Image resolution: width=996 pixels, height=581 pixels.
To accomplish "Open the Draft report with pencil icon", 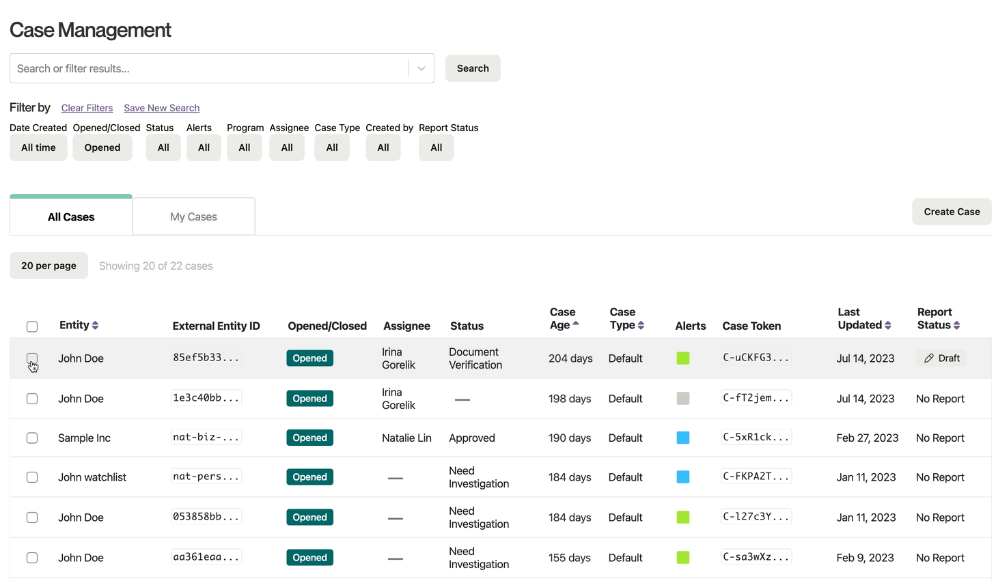I will point(941,358).
